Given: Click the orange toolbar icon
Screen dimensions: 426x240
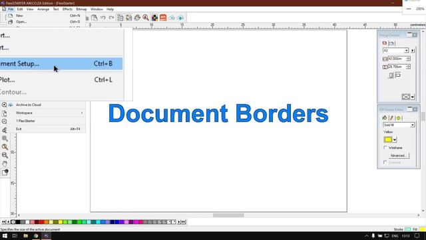Looking at the screenshot, I should [x=163, y=18].
